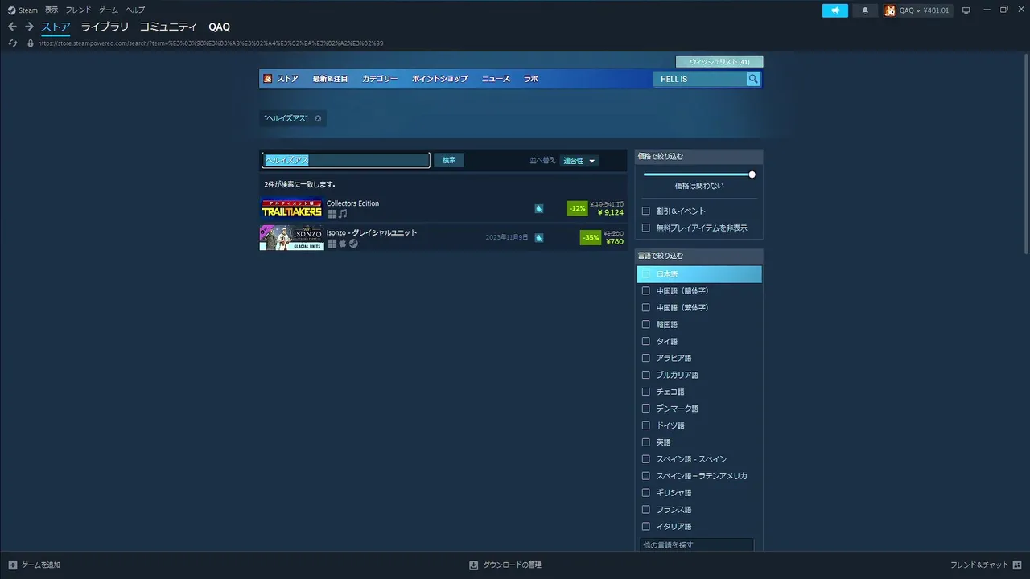The height and width of the screenshot is (579, 1030).
Task: Open the ポイントショップ tab
Action: click(440, 79)
